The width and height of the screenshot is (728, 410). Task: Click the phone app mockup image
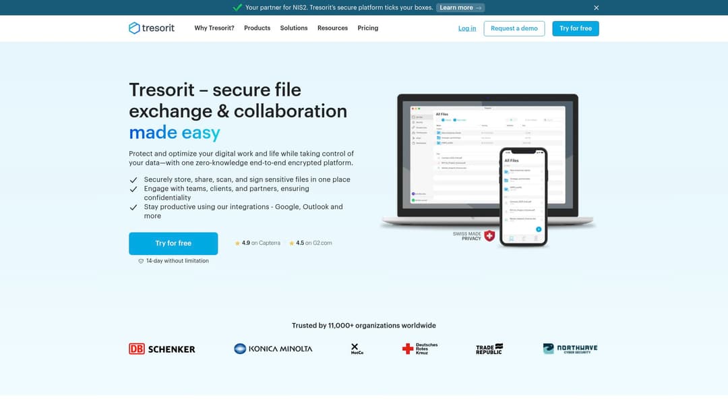pyautogui.click(x=523, y=197)
